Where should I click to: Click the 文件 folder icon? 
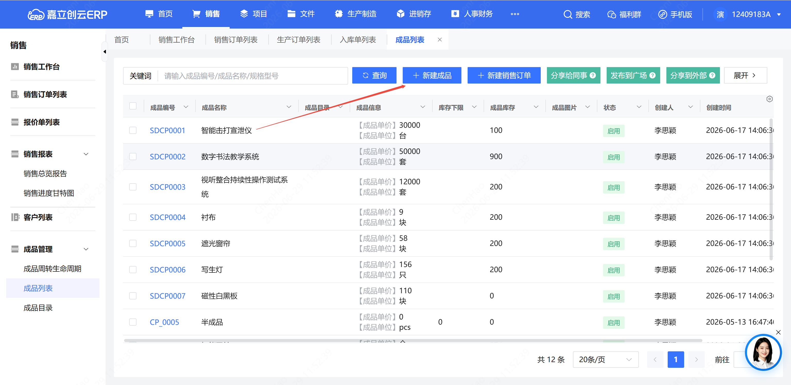point(291,14)
